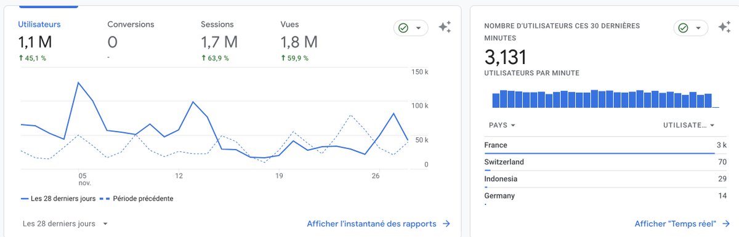Click the Germany 14 users value

722,196
